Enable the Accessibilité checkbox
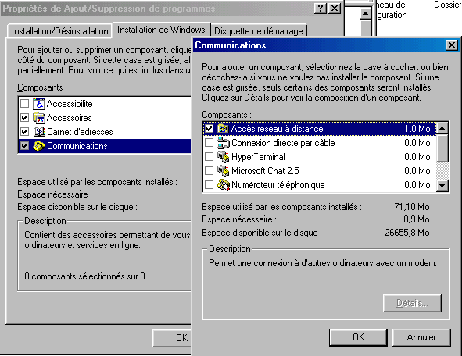Viewport: 462px width, 356px height. (24, 104)
